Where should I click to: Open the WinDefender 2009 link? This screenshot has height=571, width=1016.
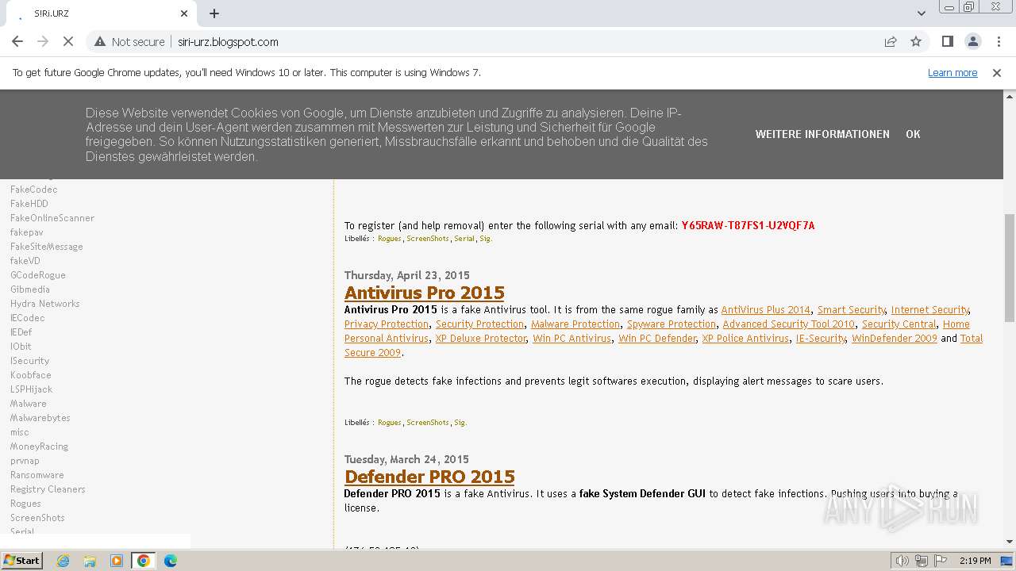895,339
